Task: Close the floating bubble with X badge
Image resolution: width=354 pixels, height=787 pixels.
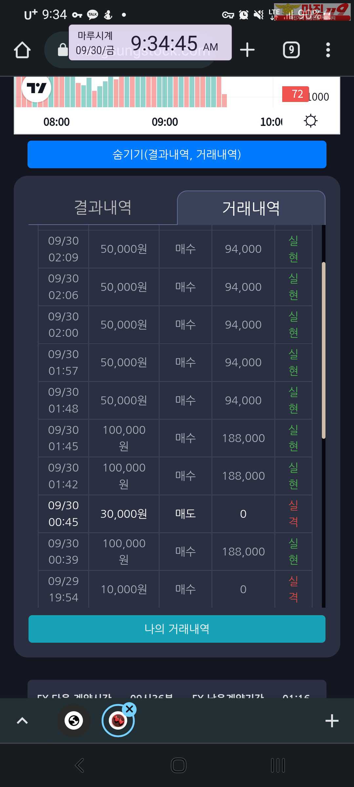Action: (129, 709)
